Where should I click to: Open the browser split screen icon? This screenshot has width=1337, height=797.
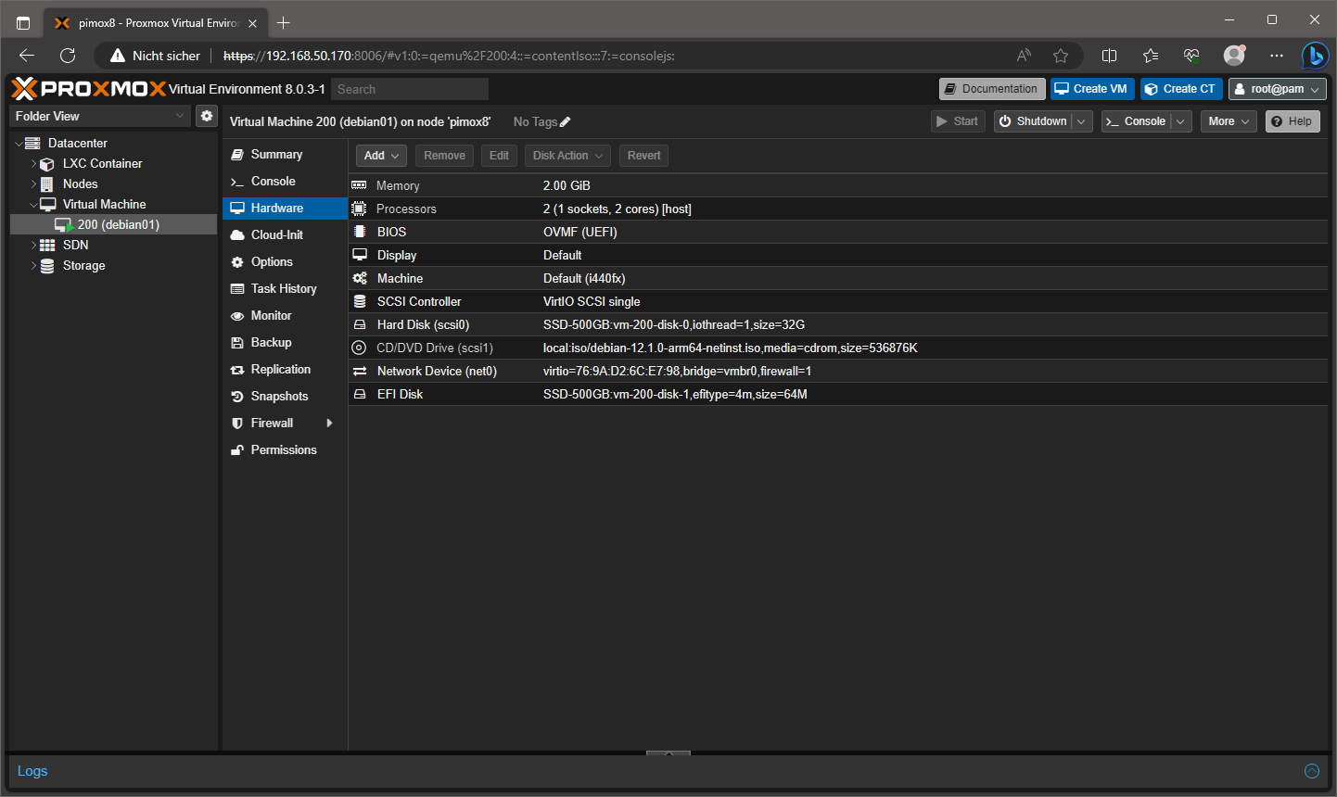coord(1109,56)
